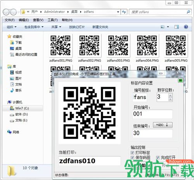Open the 工具(T) menu
The height and width of the screenshot is (180, 194).
pos(52,20)
